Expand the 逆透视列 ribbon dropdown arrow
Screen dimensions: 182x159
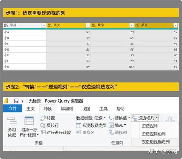[x=157, y=118]
